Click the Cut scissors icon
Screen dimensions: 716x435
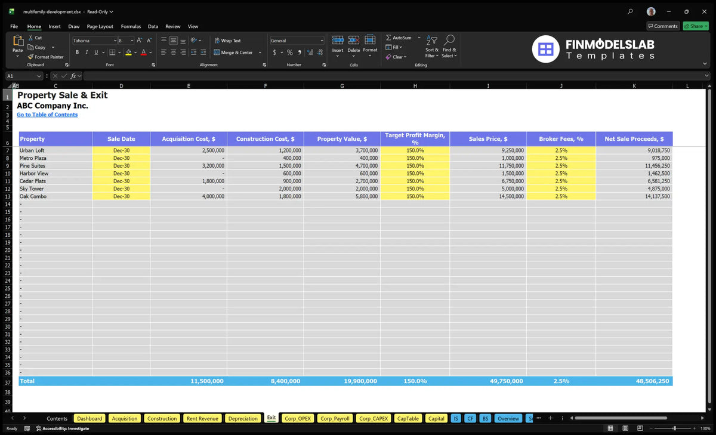(31, 38)
